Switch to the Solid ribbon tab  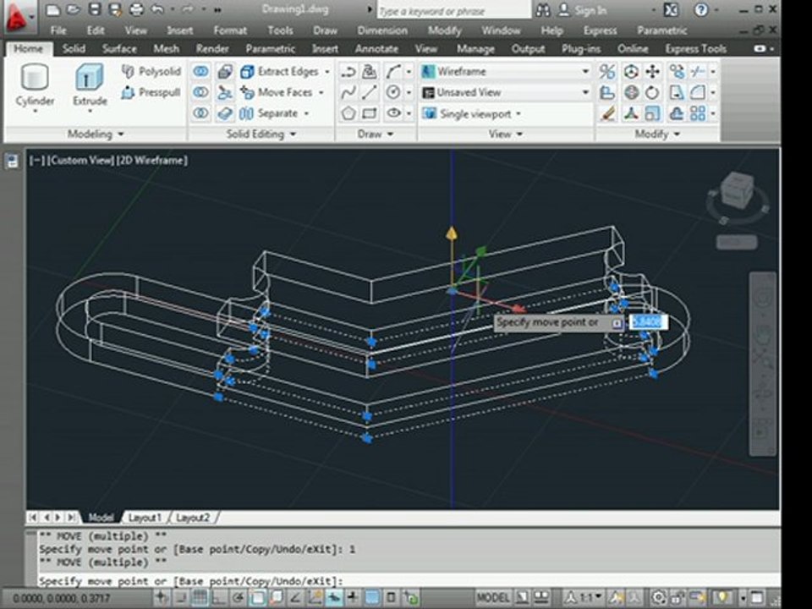[x=74, y=49]
